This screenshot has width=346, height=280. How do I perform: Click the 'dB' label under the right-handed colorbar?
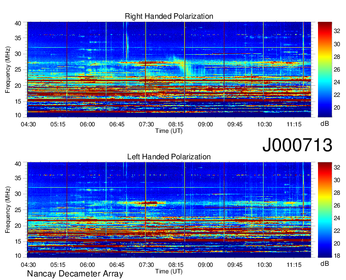click(325, 124)
